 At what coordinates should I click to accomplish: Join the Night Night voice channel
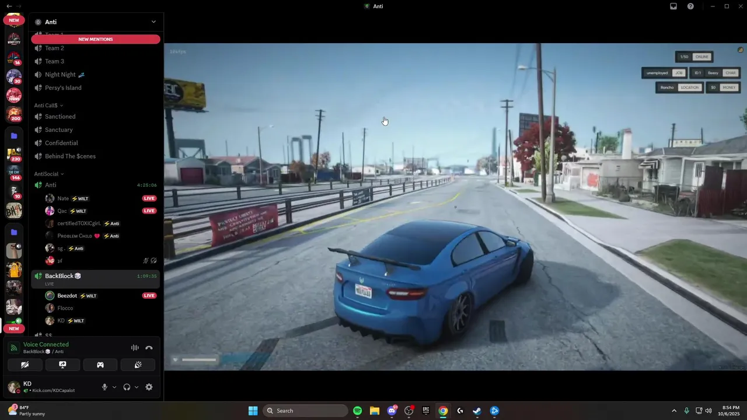coord(96,75)
